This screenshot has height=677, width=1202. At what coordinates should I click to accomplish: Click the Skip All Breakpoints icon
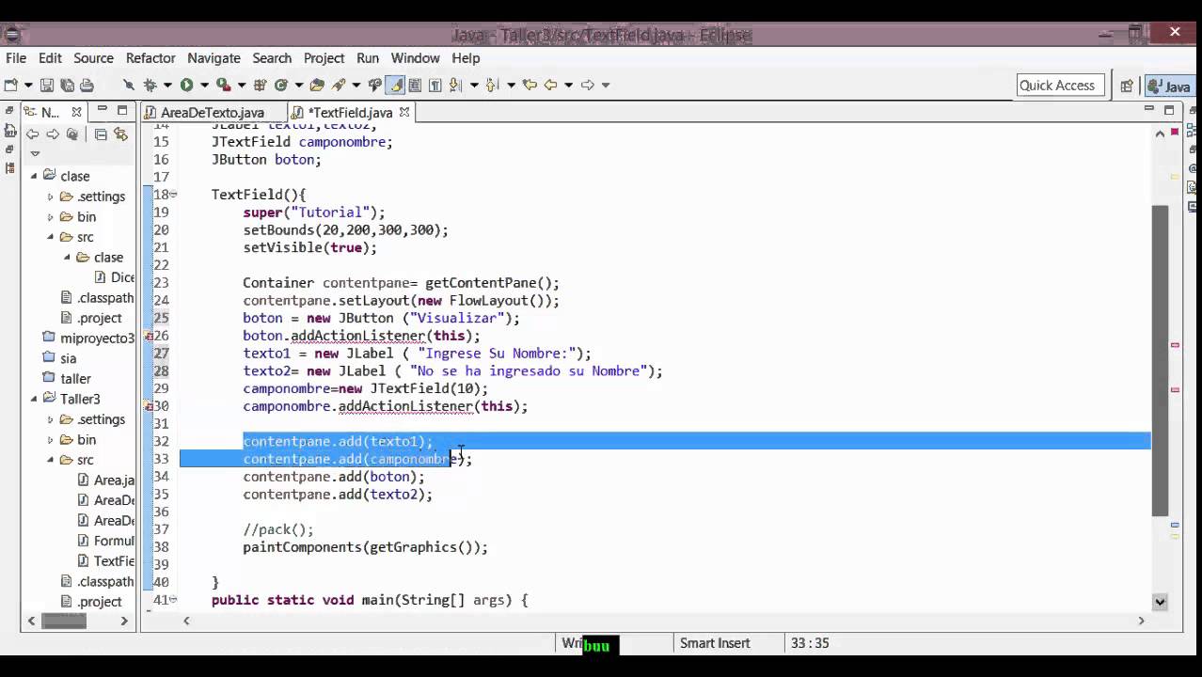(129, 85)
